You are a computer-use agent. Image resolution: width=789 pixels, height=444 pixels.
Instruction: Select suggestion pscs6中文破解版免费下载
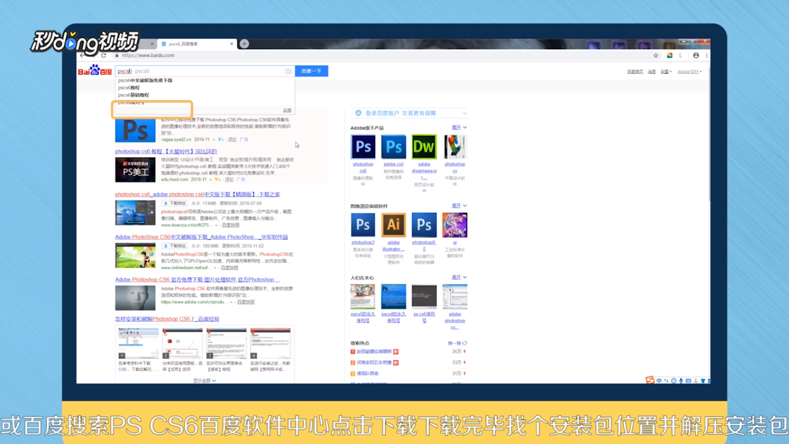[x=145, y=80]
